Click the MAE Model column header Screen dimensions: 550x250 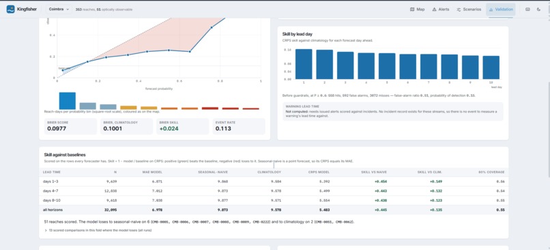(152, 172)
